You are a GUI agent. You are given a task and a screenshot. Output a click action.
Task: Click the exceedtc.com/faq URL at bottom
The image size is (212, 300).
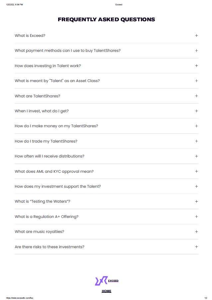[x=20, y=298]
